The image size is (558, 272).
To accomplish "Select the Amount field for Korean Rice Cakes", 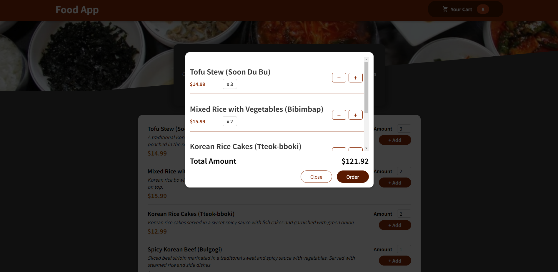I will pyautogui.click(x=404, y=214).
